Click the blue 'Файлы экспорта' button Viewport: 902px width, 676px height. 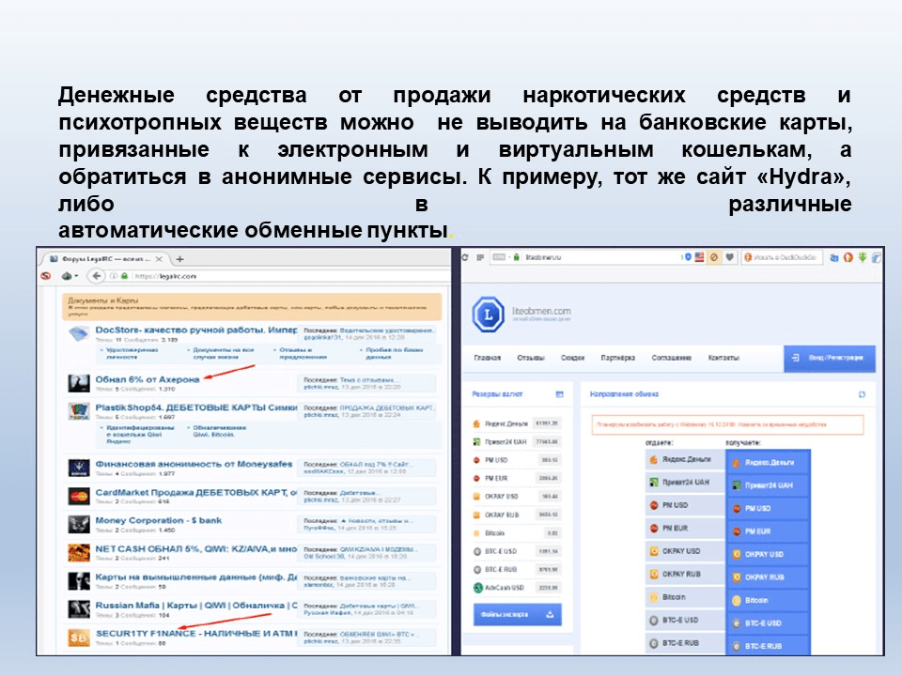point(517,614)
